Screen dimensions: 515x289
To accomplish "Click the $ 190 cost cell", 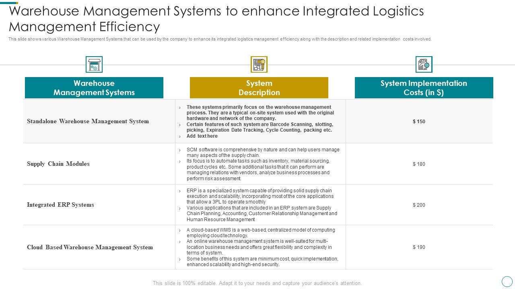I will (x=418, y=247).
